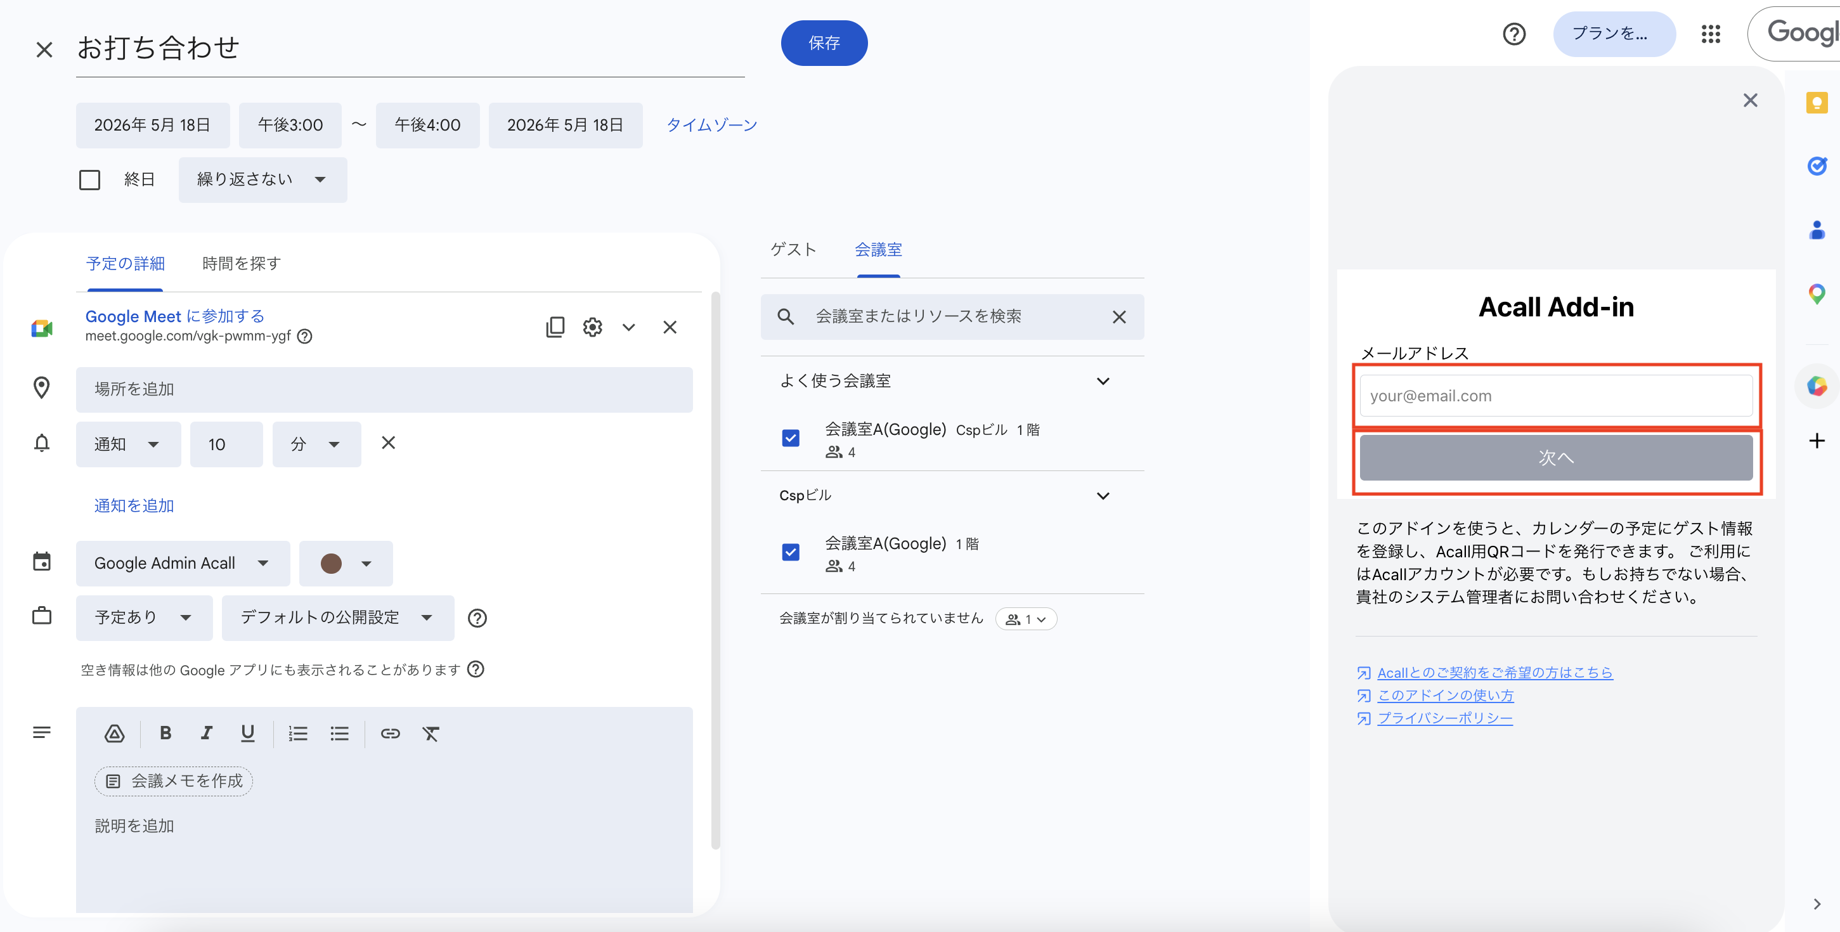Open the デフォルトの公開設定 visibility dropdown

[338, 618]
